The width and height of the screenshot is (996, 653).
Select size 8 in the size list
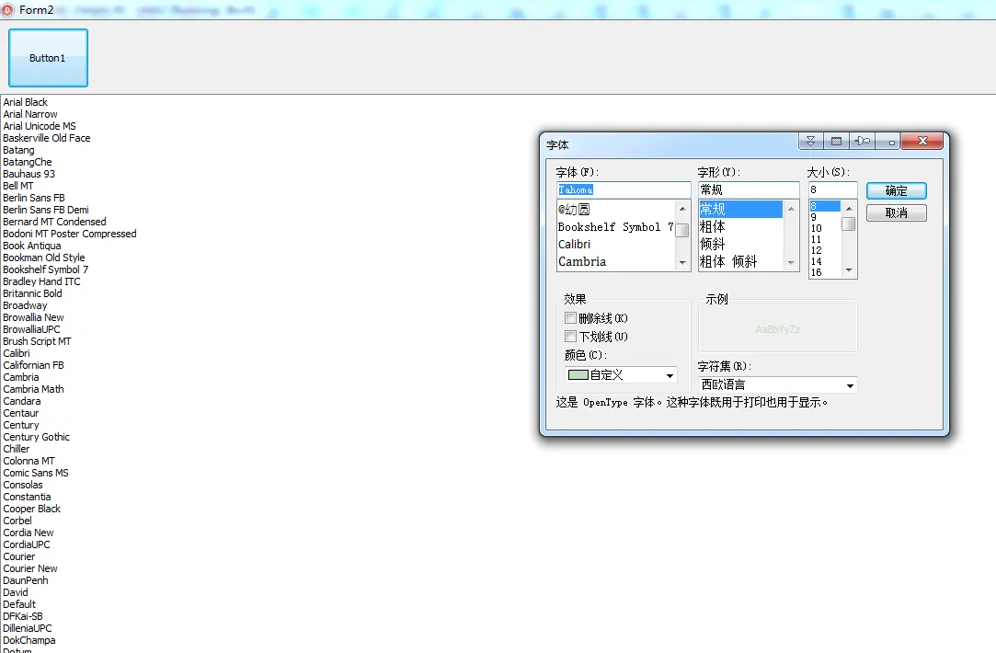[825, 206]
